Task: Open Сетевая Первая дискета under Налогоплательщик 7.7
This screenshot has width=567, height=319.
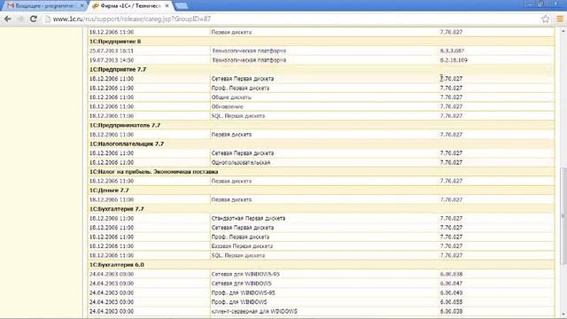Action: (x=242, y=153)
